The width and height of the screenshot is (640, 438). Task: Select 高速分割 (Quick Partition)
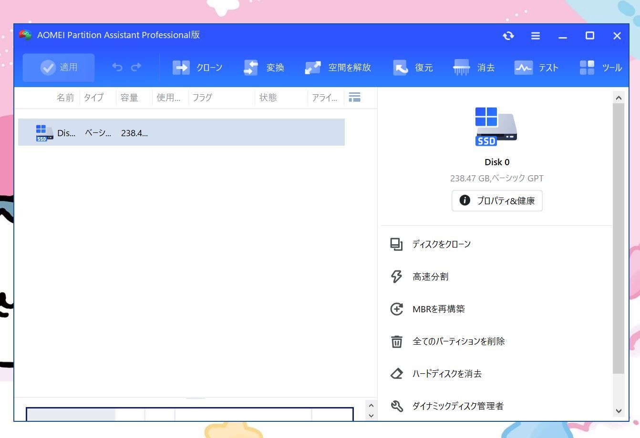[x=430, y=277]
